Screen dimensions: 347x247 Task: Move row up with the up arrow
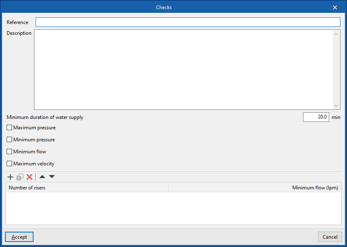[x=42, y=177]
